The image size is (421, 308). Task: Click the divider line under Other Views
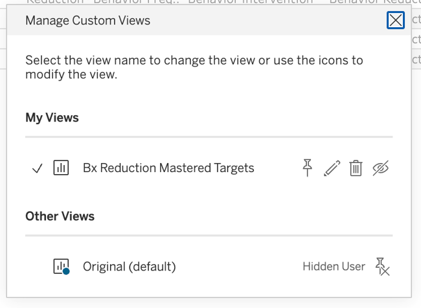209,236
